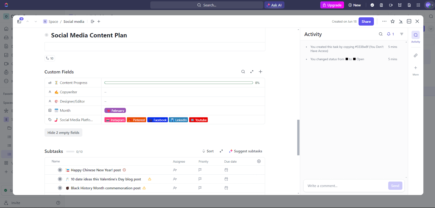This screenshot has height=208, width=435.
Task: Search the Activity panel
Action: coord(381,34)
